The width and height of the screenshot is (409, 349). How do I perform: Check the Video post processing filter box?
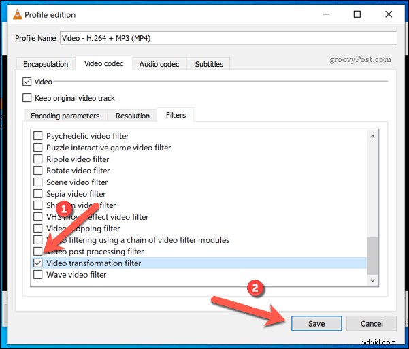click(38, 251)
